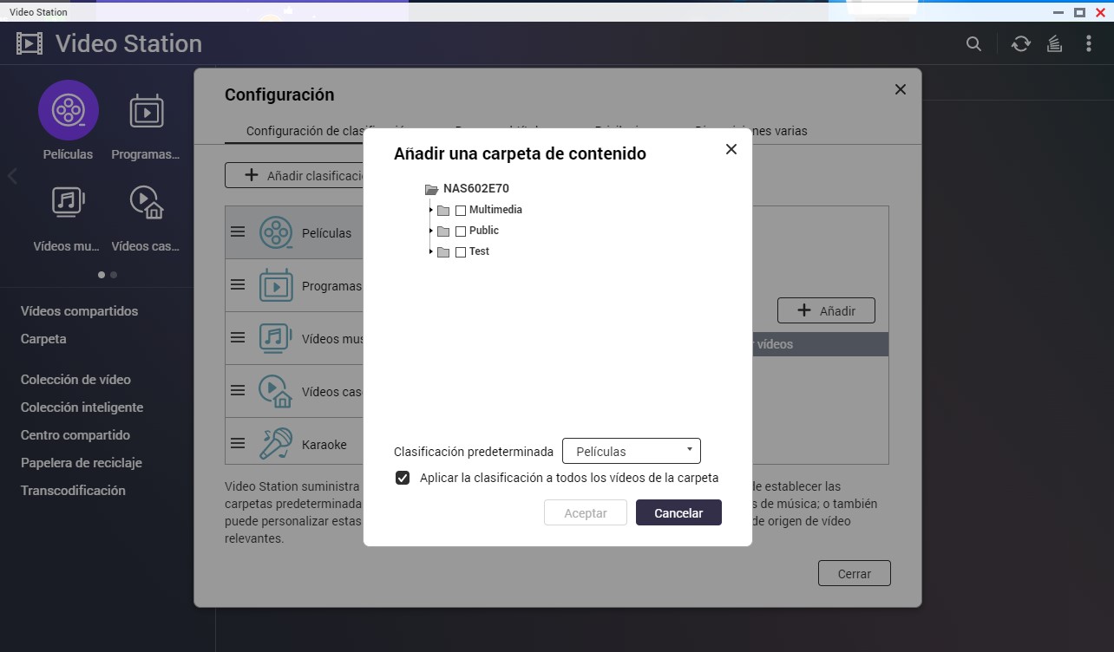Open the Clasificación predeterminada Películas dropdown
1114x652 pixels.
pos(632,451)
